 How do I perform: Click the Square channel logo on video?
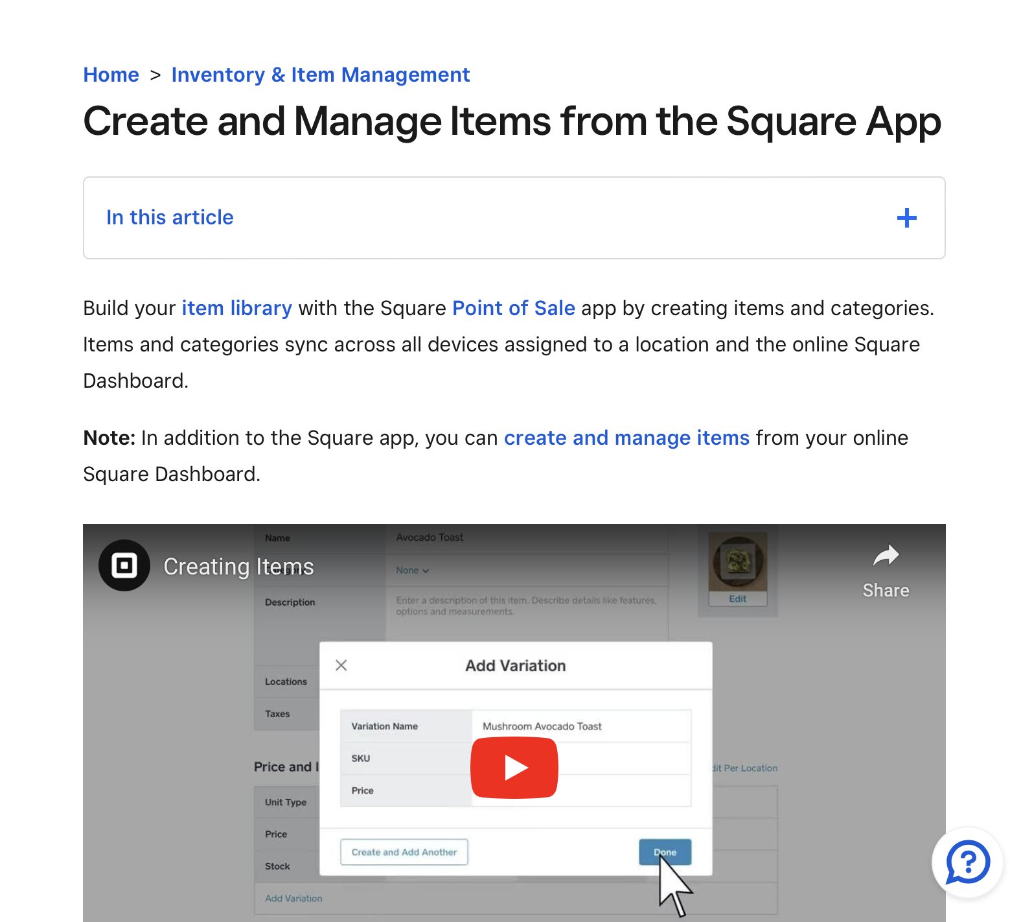124,565
